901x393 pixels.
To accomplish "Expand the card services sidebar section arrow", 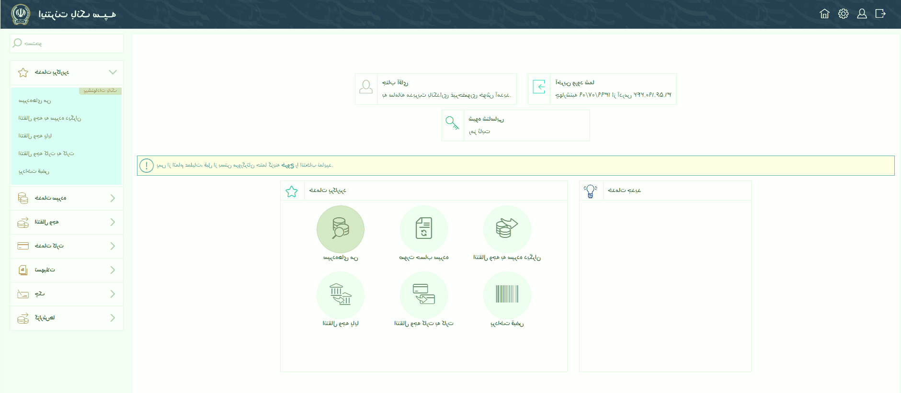I will pos(113,246).
